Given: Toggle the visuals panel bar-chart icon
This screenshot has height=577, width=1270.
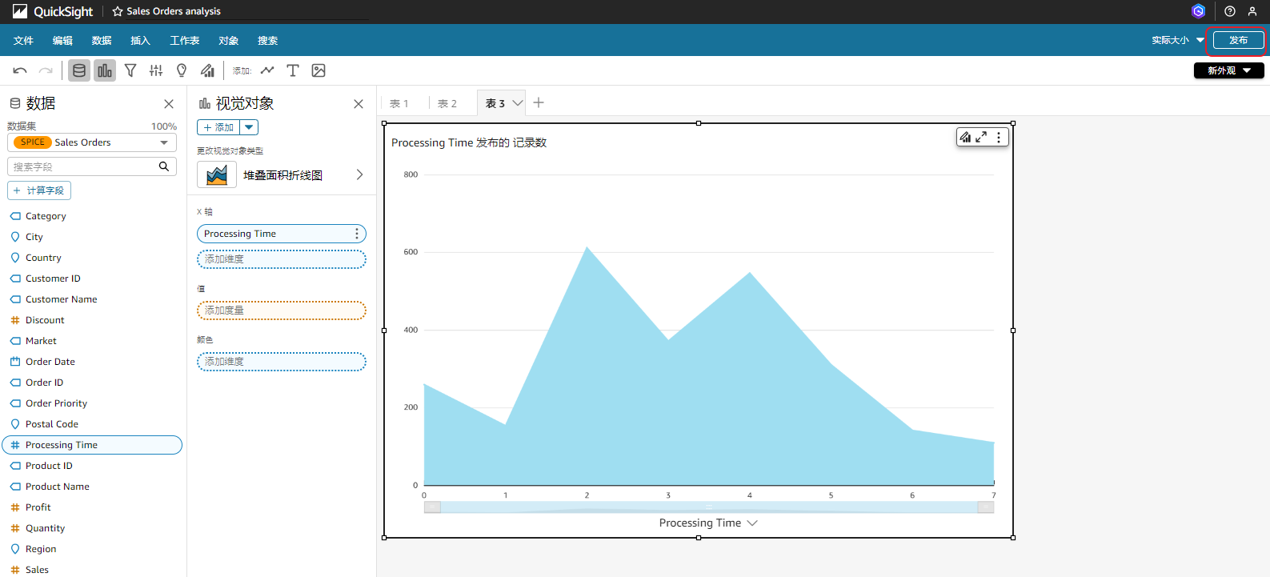Looking at the screenshot, I should click(105, 70).
